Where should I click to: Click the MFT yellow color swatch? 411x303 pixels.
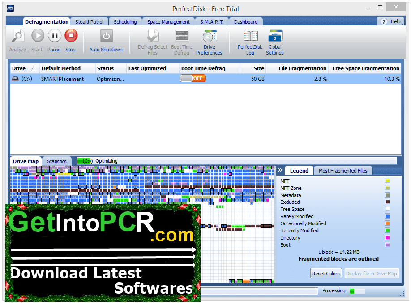[x=388, y=181]
